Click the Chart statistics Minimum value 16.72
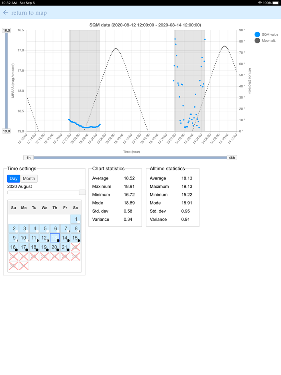 coord(129,195)
